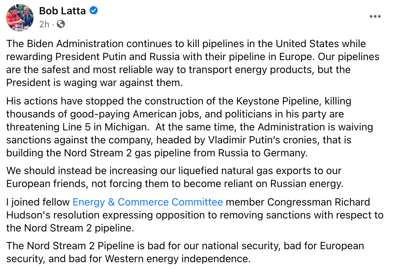Click the paragraph starting "I joined fellow"
The width and height of the screenshot is (393, 269).
point(194,215)
